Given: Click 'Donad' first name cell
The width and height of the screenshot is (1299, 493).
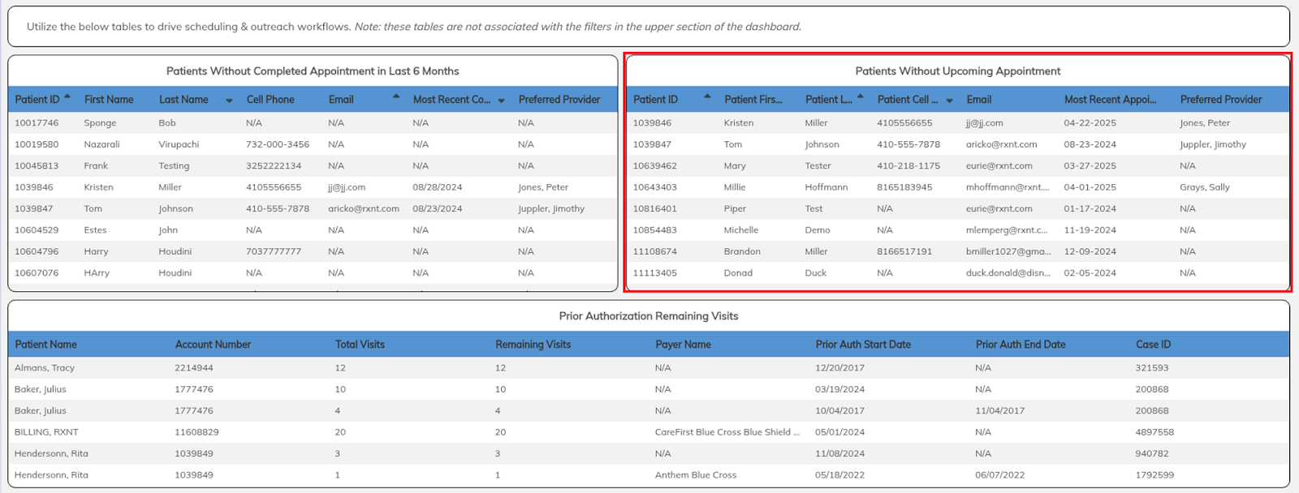Looking at the screenshot, I should point(738,273).
